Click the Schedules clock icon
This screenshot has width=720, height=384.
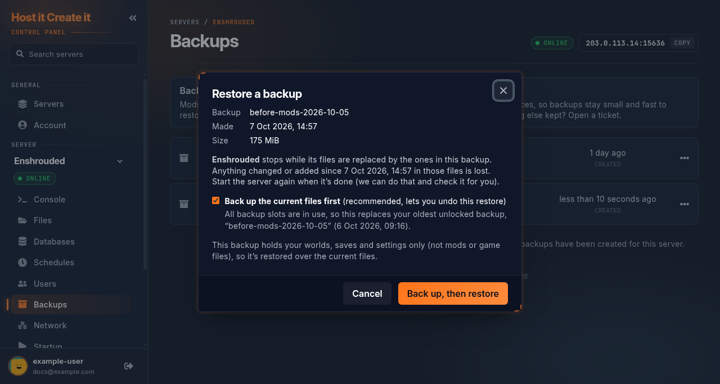pyautogui.click(x=22, y=263)
